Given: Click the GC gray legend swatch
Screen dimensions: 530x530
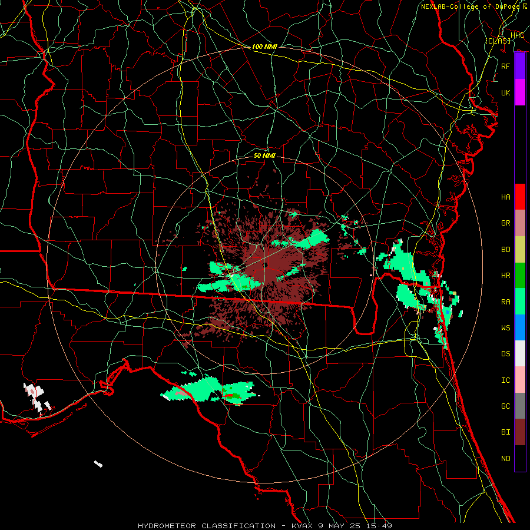Looking at the screenshot, I should (x=520, y=406).
